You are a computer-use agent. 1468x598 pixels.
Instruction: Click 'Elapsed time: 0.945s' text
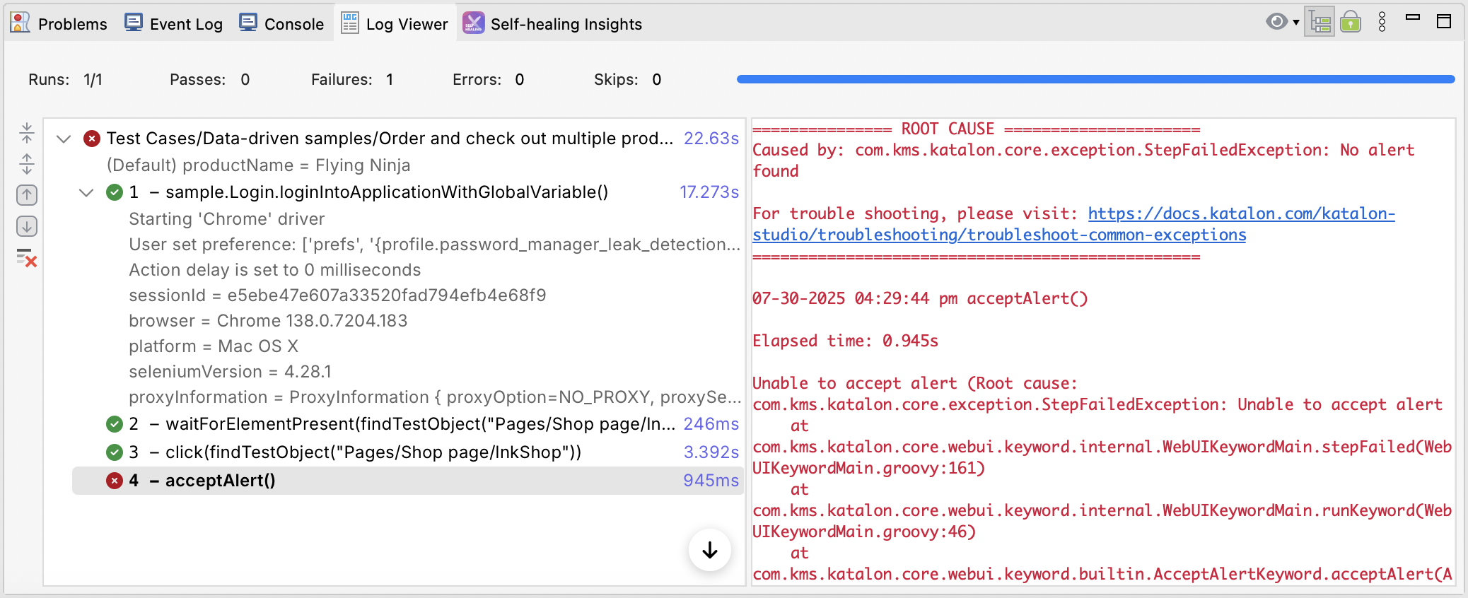pos(845,341)
